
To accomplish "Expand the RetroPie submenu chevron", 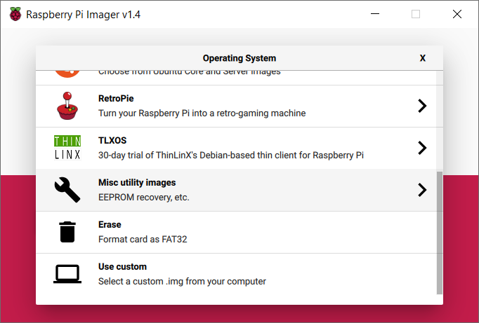I will click(422, 106).
